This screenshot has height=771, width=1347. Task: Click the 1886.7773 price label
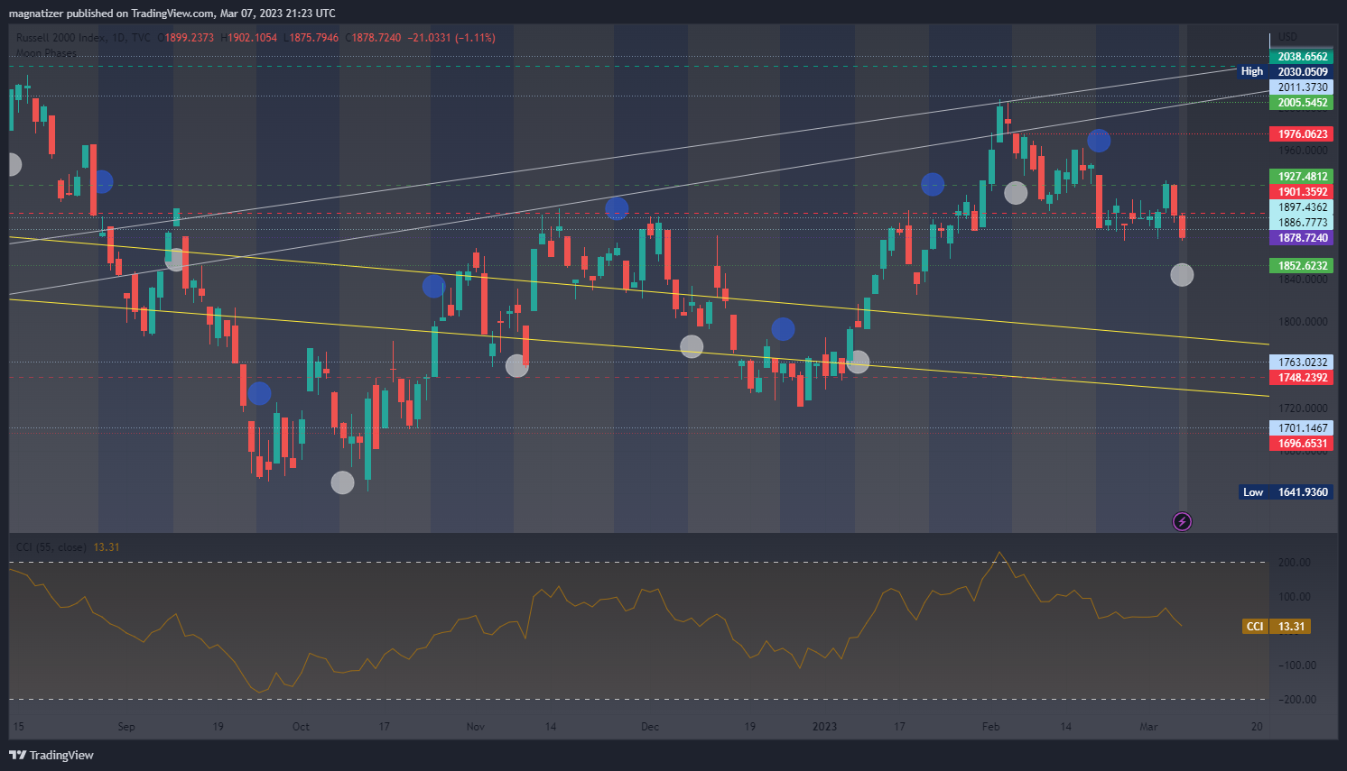pyautogui.click(x=1301, y=223)
